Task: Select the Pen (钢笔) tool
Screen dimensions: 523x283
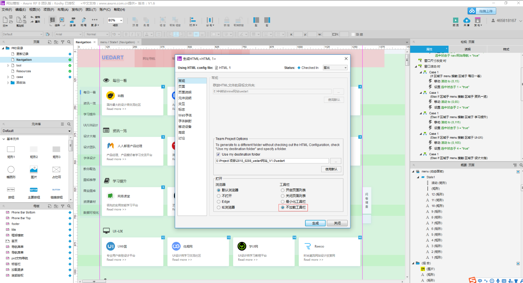Action: pos(84,20)
